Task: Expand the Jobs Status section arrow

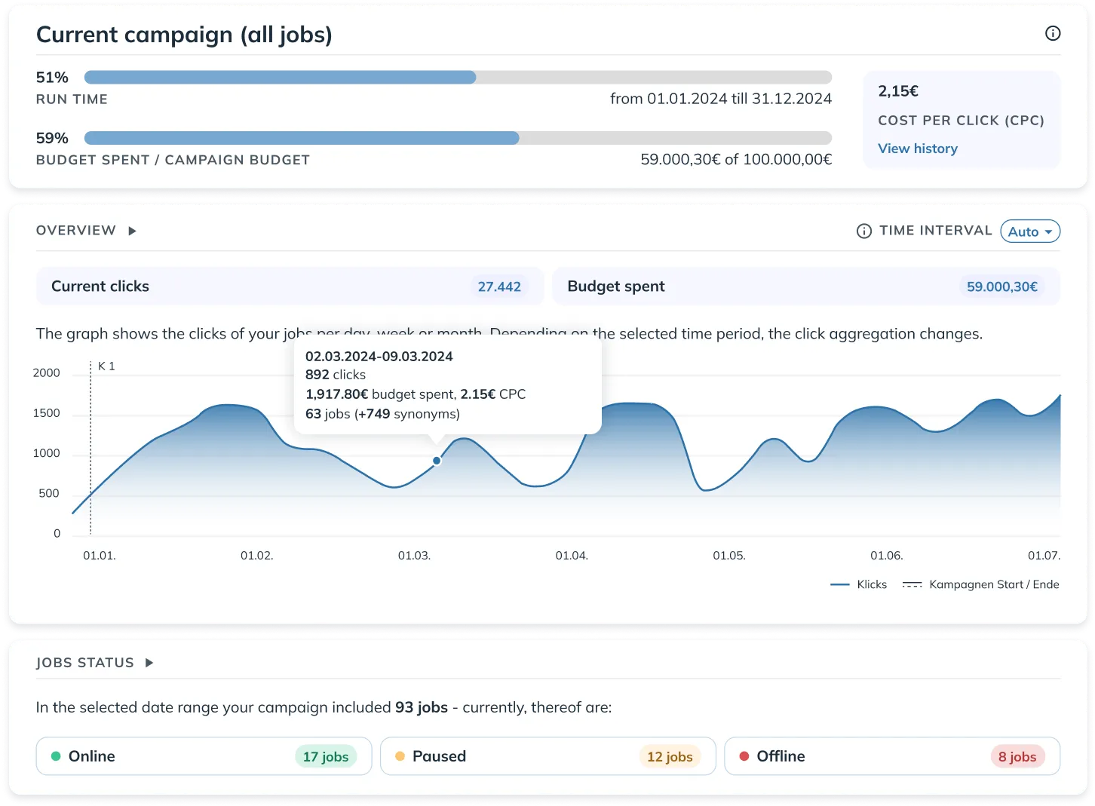Action: tap(149, 663)
